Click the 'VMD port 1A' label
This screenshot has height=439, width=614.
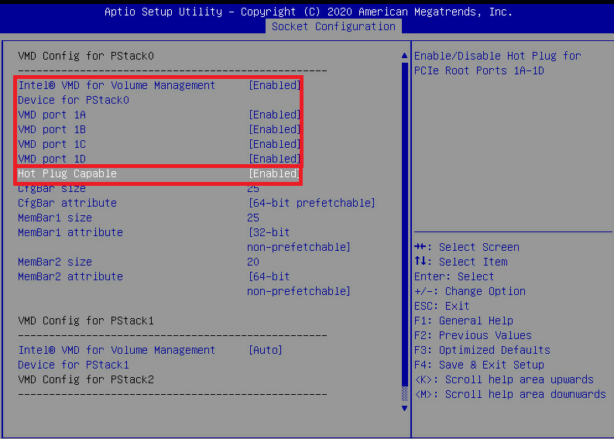coord(52,115)
